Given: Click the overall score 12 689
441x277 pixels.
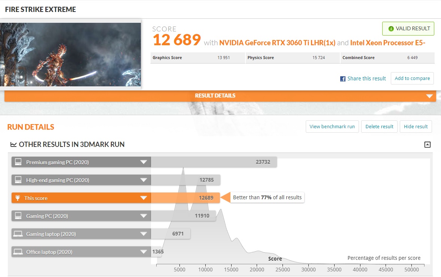Looking at the screenshot, I should click(x=177, y=40).
